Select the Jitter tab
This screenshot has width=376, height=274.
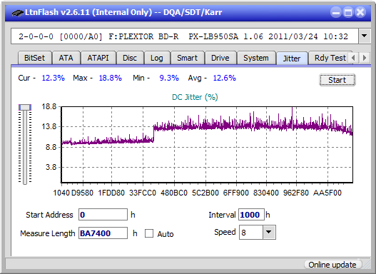(292, 59)
